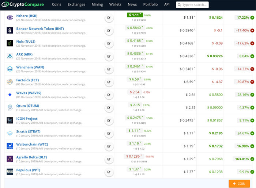Click the Hshare coin logo icon
Image resolution: width=256 pixels, height=188 pixels.
10,18
